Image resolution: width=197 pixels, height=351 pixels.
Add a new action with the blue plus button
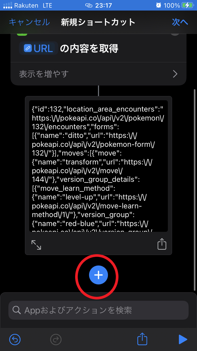point(98,275)
